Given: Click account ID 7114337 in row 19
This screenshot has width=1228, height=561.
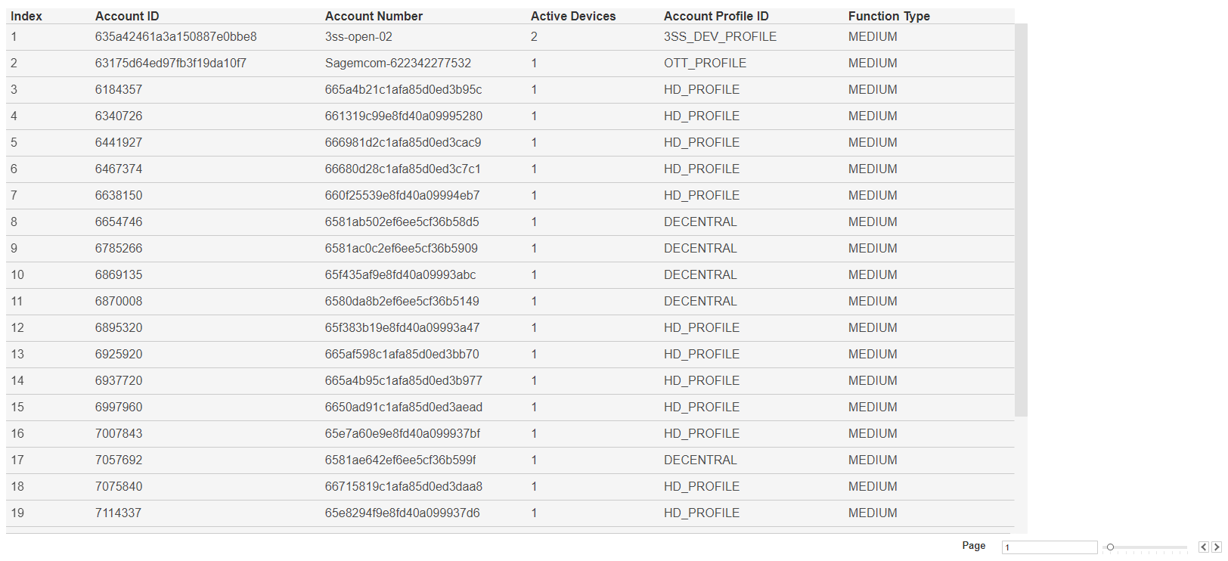Looking at the screenshot, I should pos(118,513).
